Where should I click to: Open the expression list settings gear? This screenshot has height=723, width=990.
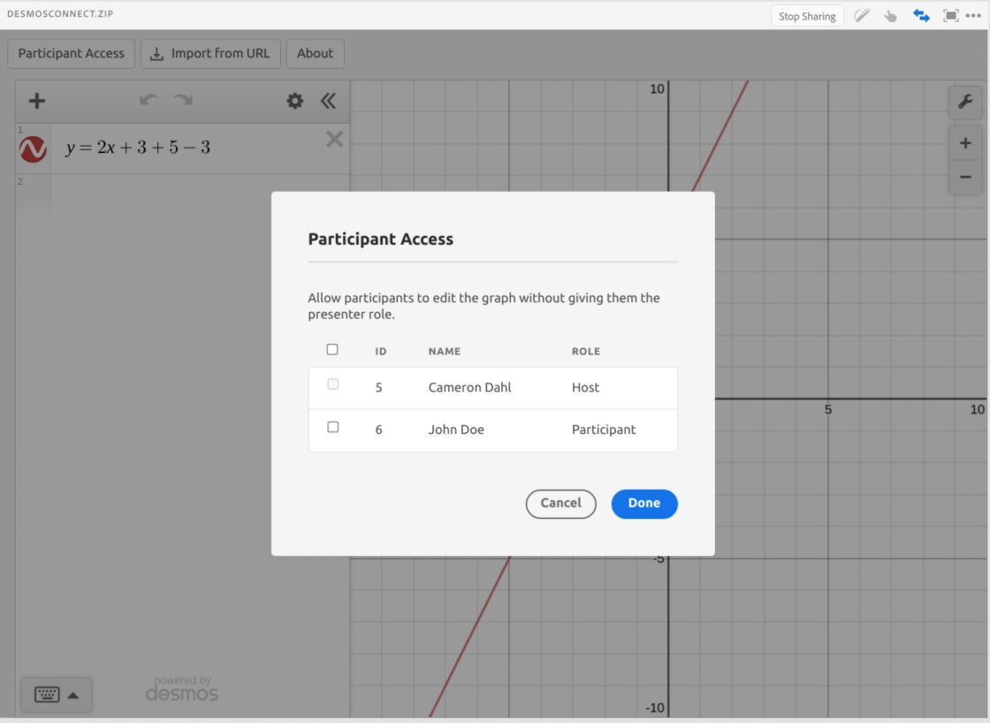tap(295, 101)
